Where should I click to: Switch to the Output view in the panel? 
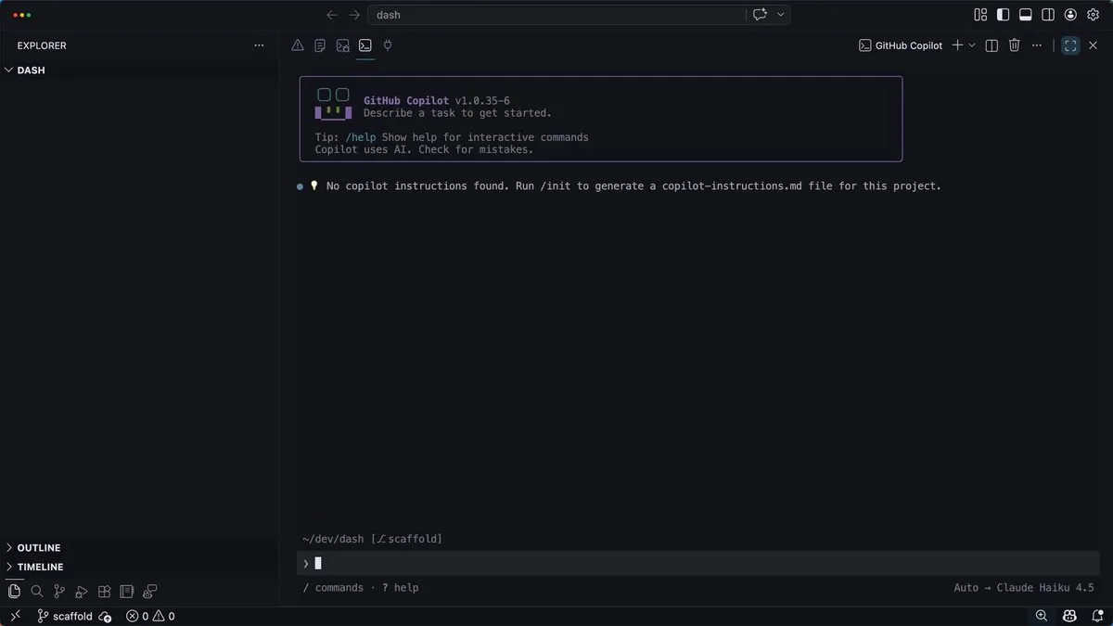(320, 45)
